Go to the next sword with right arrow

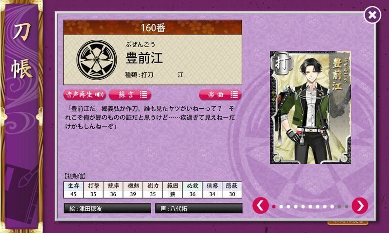(360, 205)
